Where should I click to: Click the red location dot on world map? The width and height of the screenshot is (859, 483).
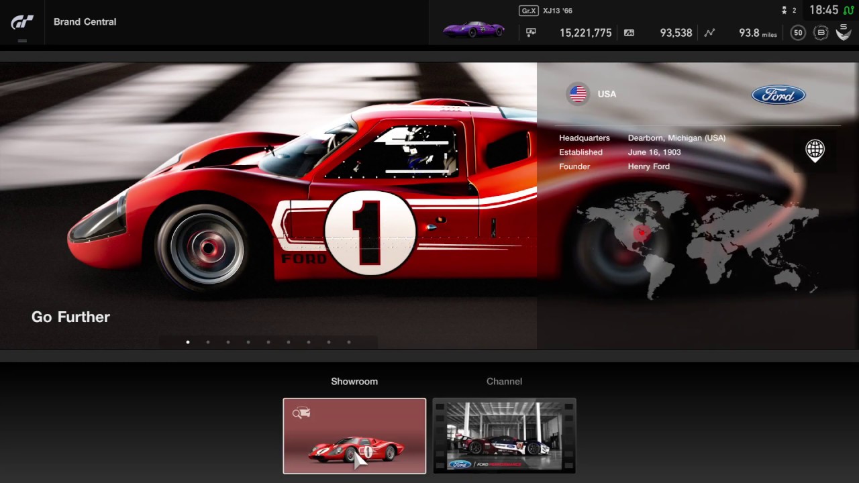(x=641, y=233)
